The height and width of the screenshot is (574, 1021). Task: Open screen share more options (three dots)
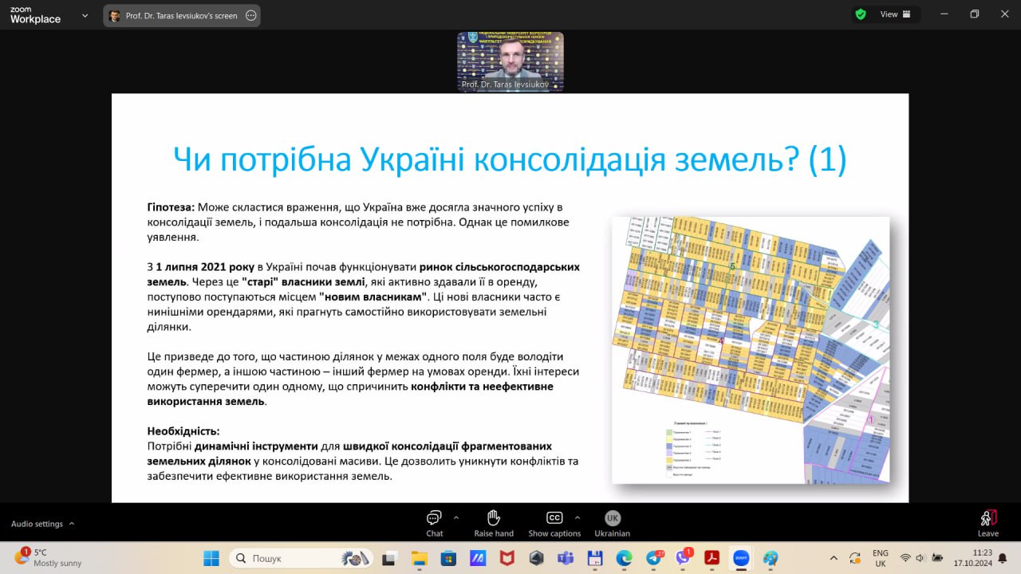click(x=251, y=15)
